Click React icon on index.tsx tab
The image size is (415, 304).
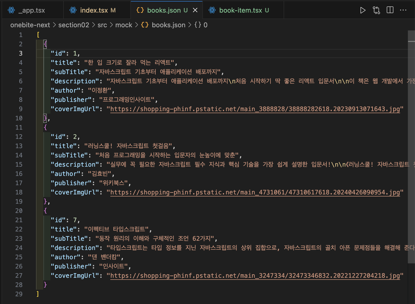[73, 10]
